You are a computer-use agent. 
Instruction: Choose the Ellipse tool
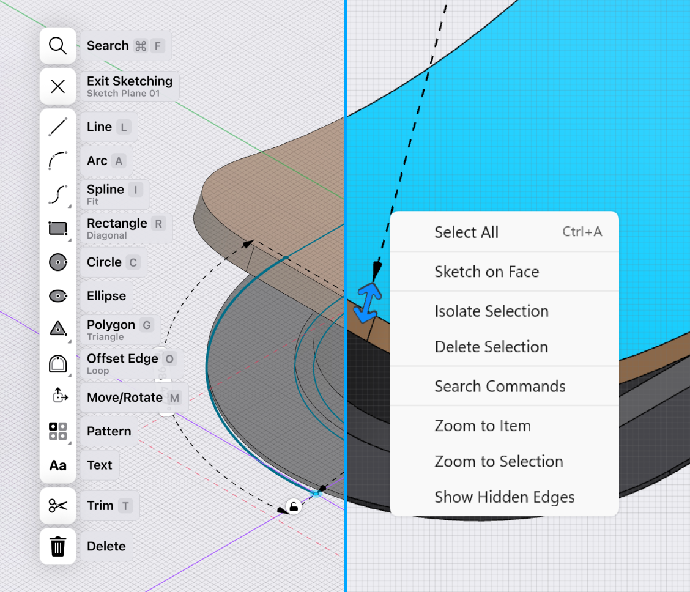(x=58, y=296)
